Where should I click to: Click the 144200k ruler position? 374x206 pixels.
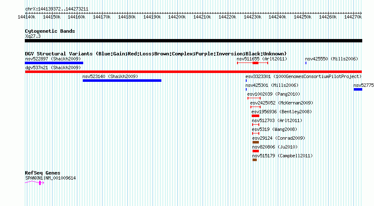(x=177, y=17)
